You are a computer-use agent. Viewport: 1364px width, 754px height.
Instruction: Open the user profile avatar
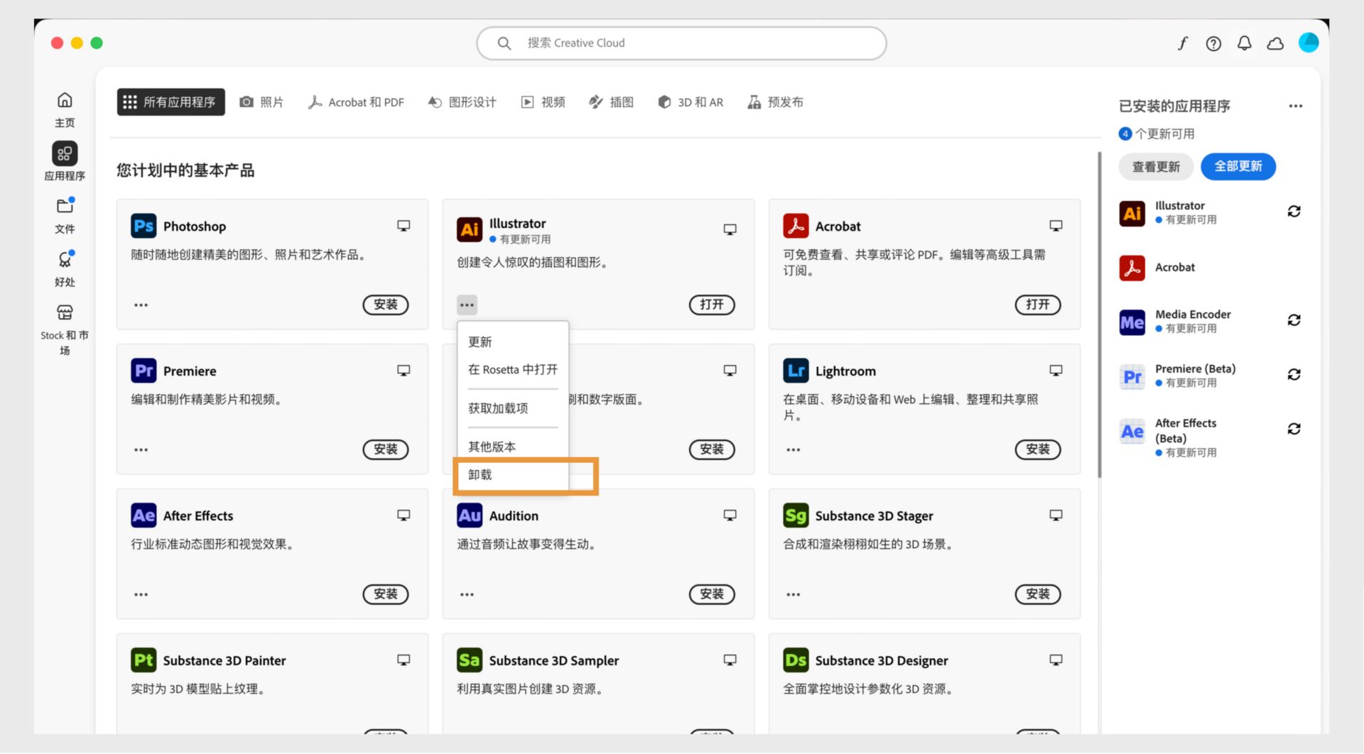click(1308, 43)
